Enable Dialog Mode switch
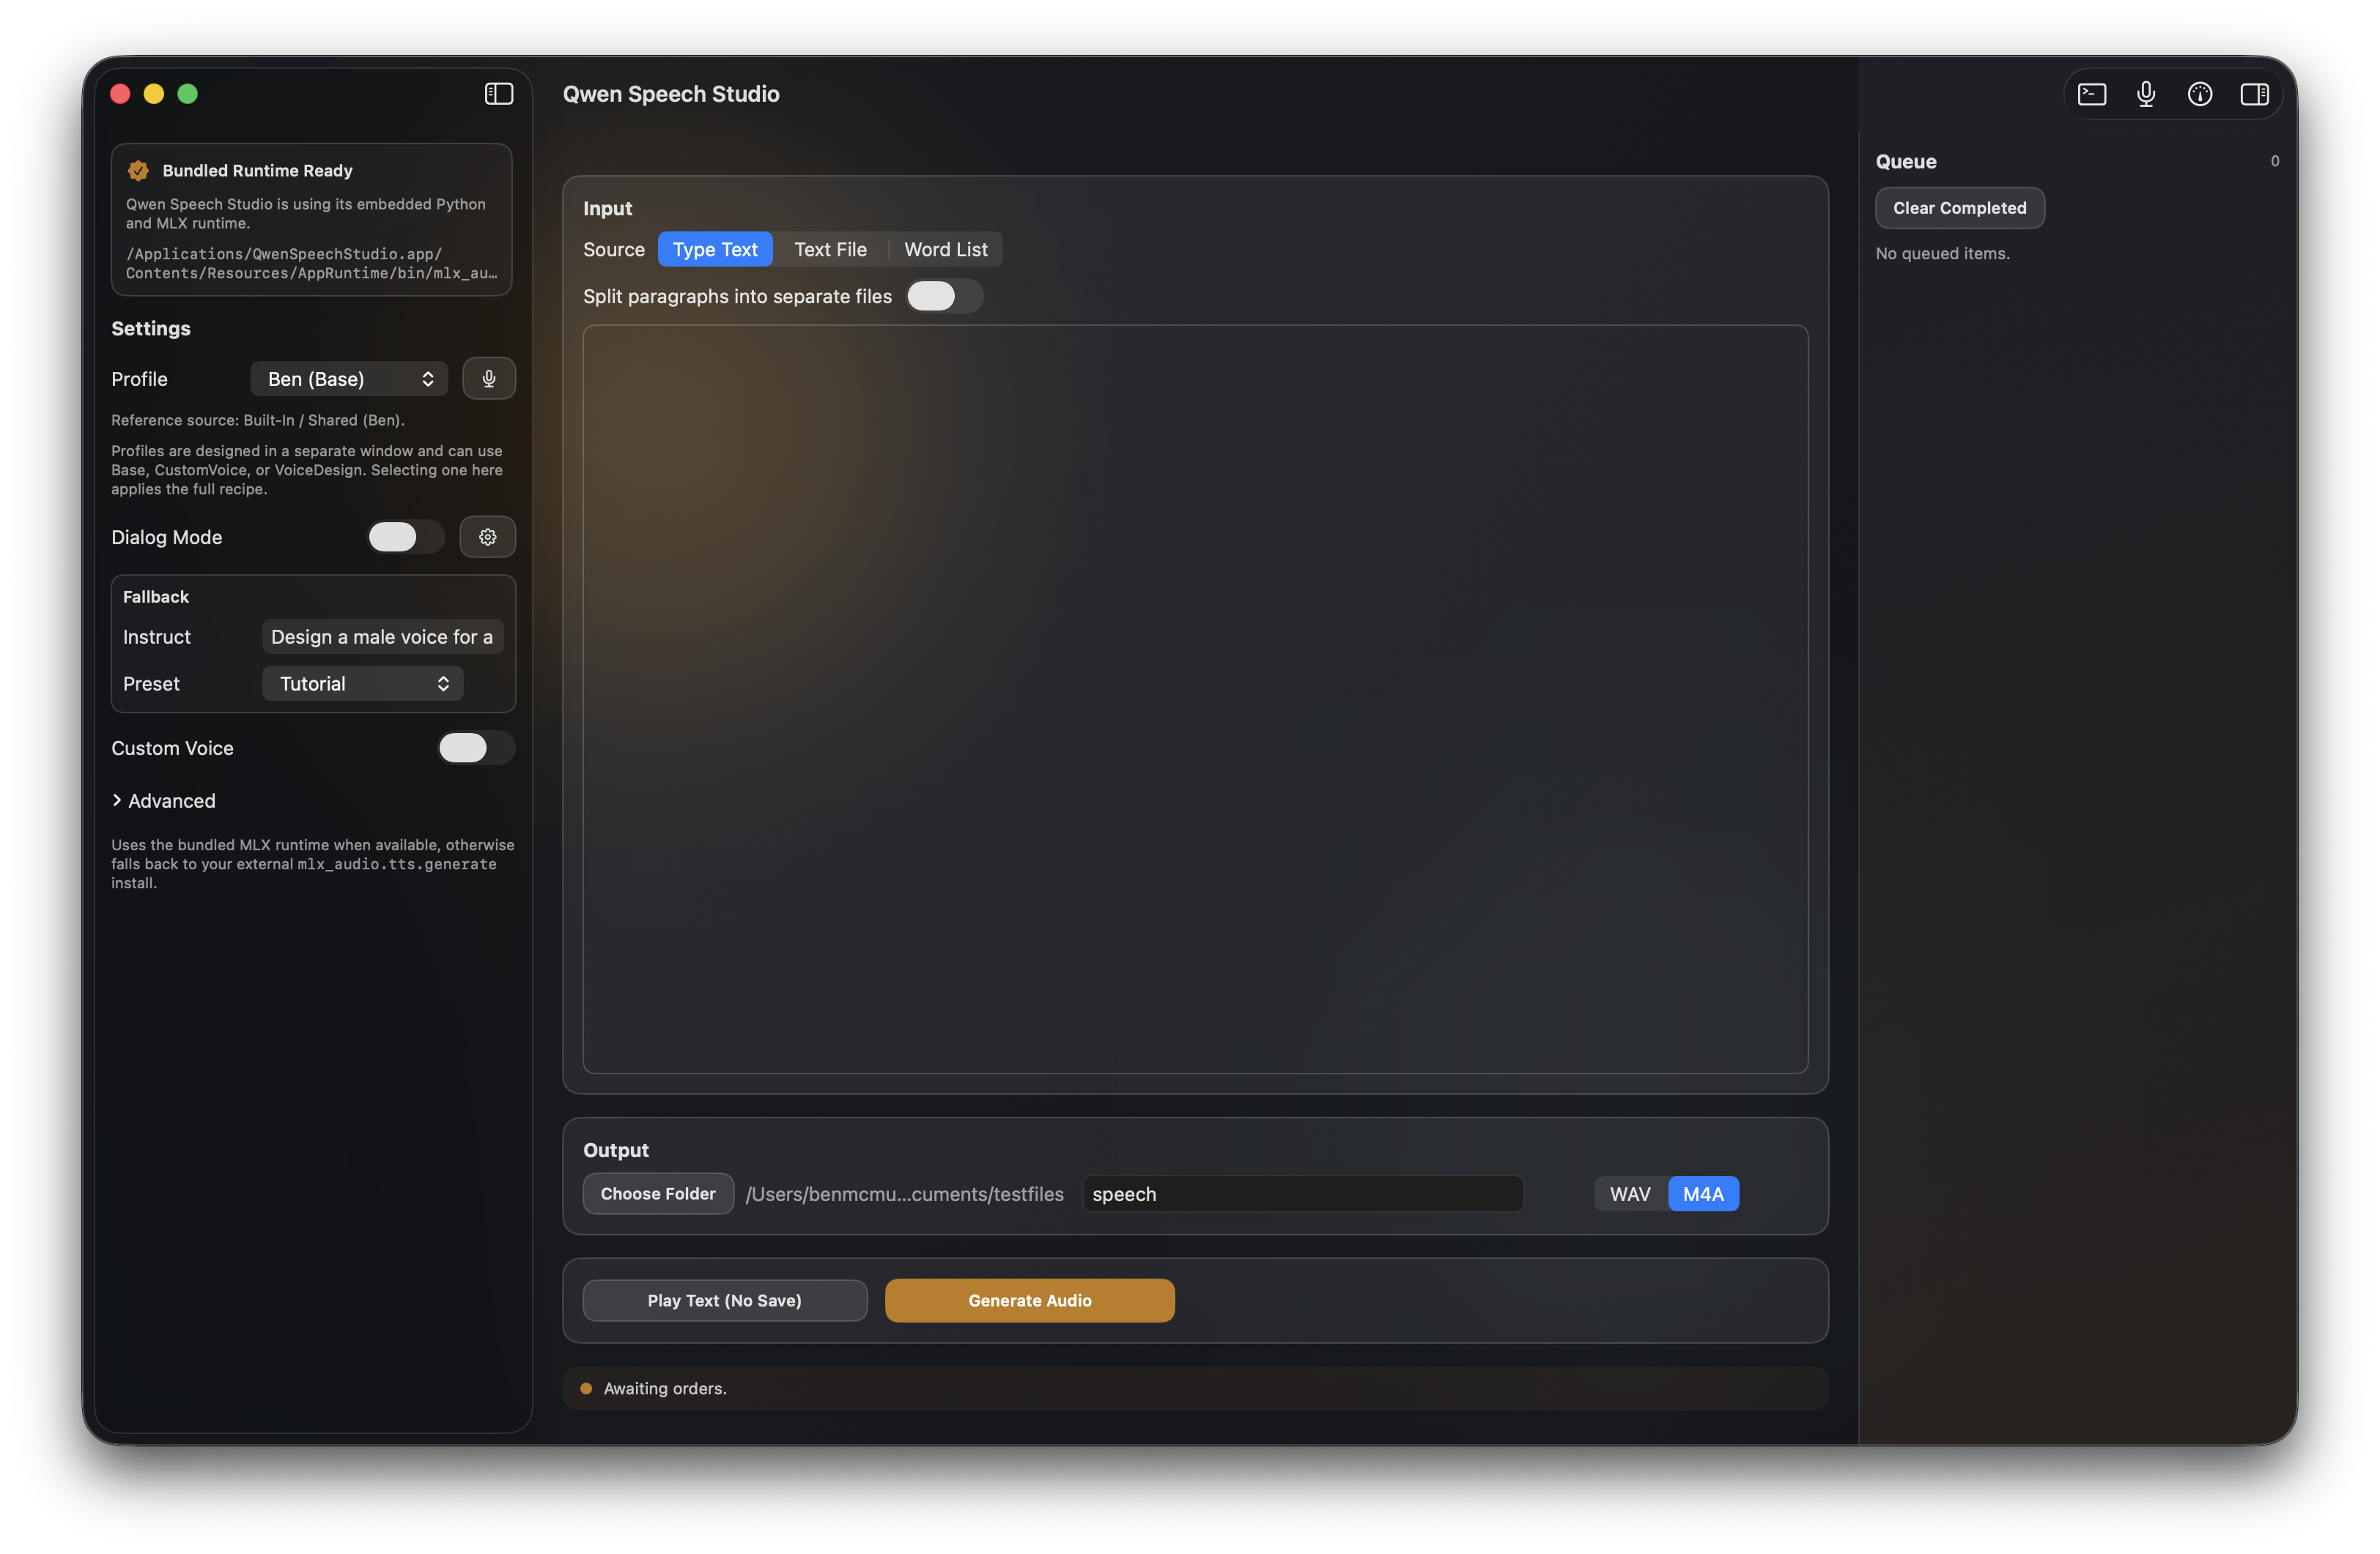 pos(405,537)
